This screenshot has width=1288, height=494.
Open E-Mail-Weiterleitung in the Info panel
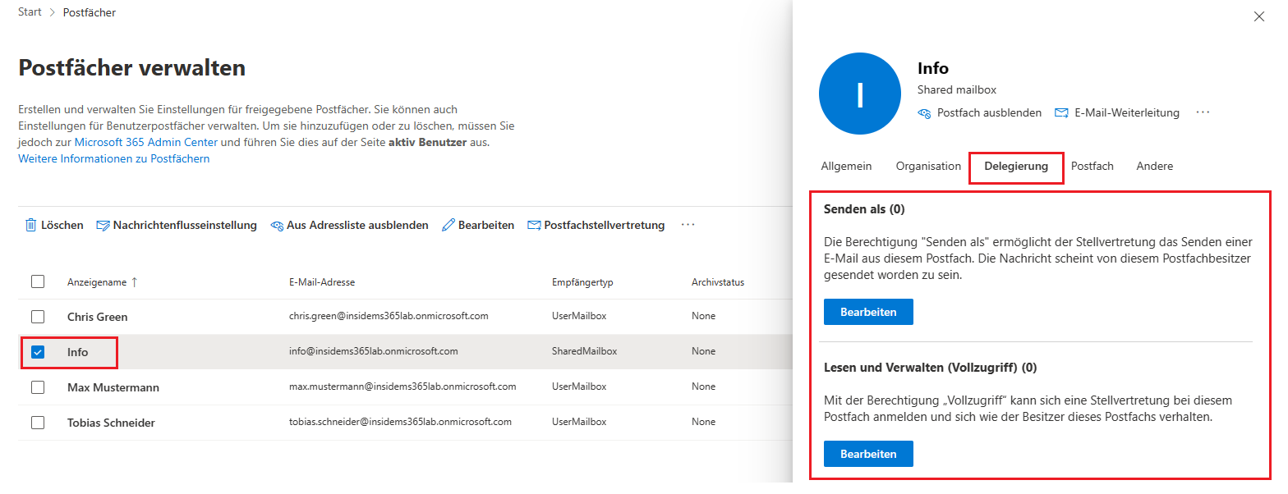pyautogui.click(x=1117, y=112)
